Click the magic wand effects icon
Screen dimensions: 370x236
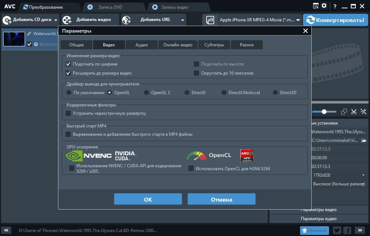tap(363, 112)
